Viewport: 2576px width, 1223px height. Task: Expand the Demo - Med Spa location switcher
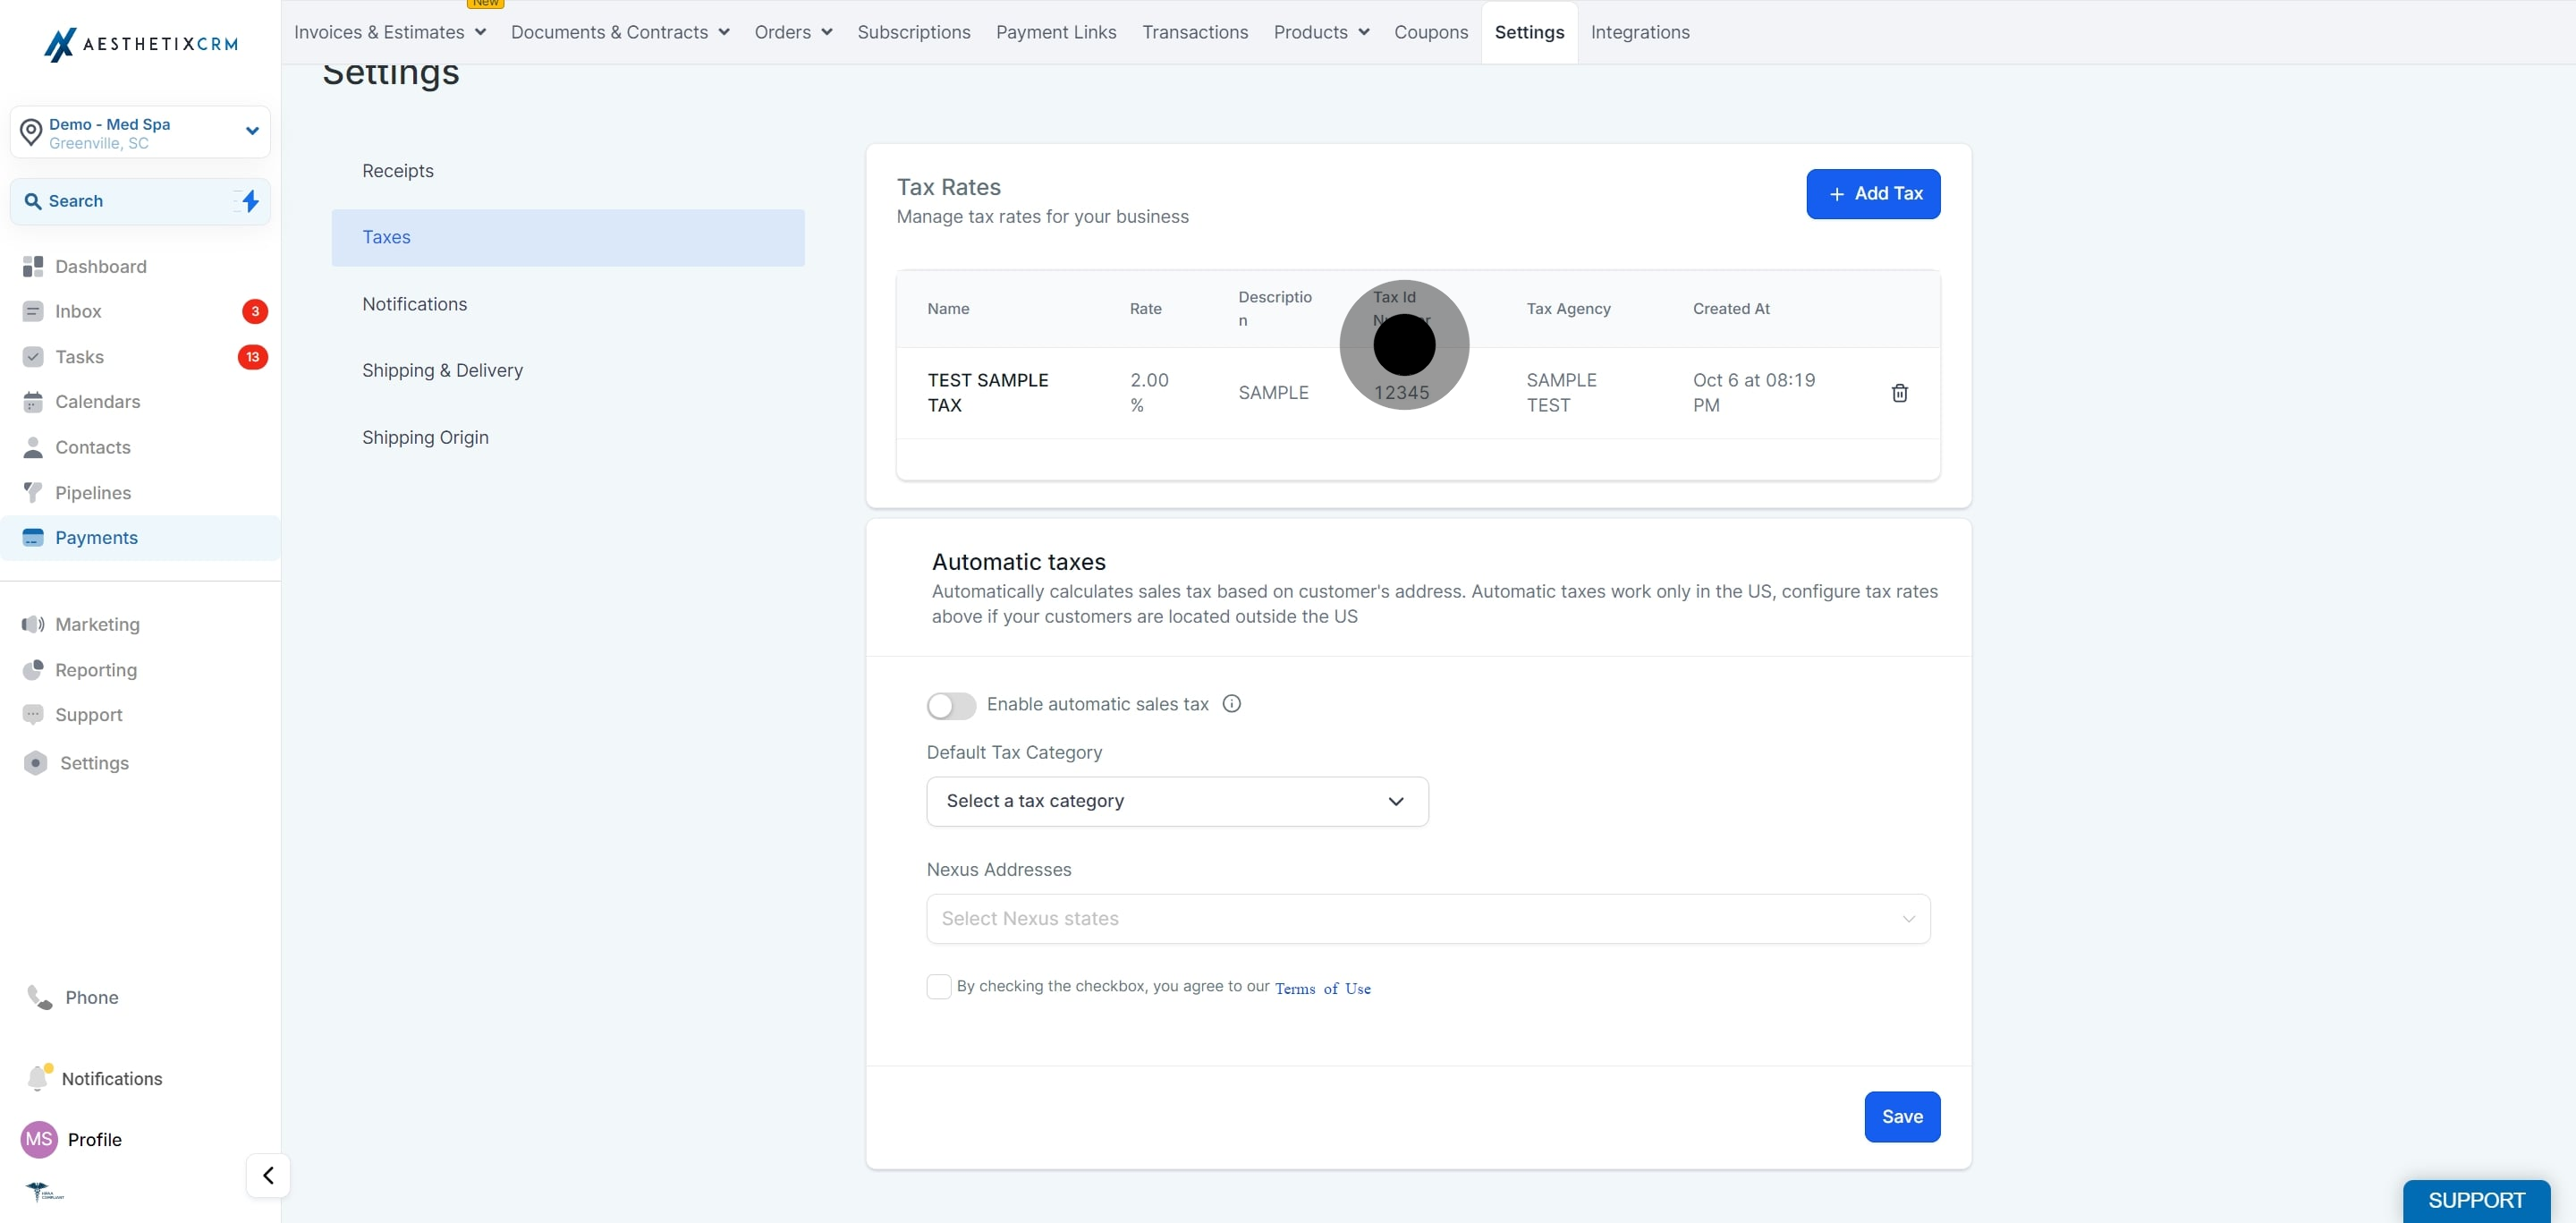pos(140,132)
